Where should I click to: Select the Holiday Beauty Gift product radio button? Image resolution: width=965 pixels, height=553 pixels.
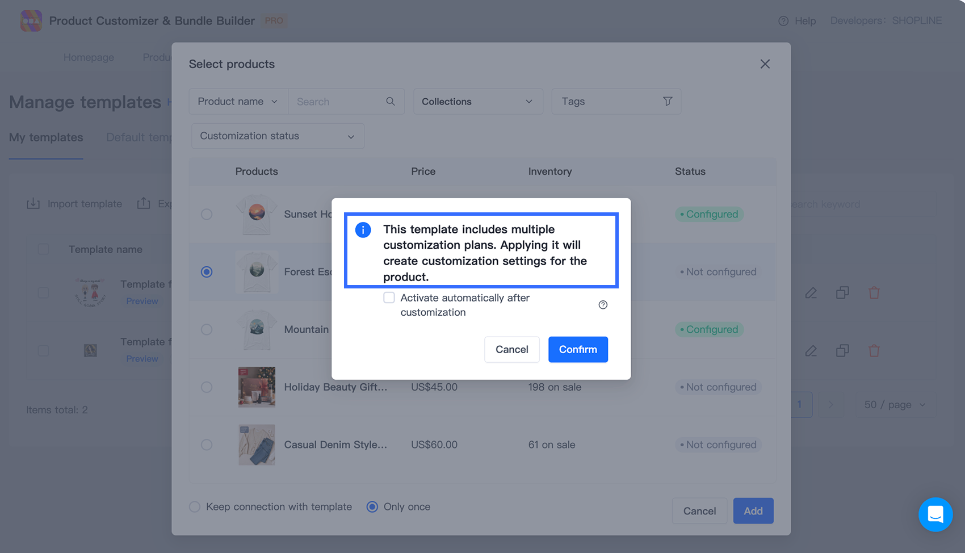click(x=207, y=387)
